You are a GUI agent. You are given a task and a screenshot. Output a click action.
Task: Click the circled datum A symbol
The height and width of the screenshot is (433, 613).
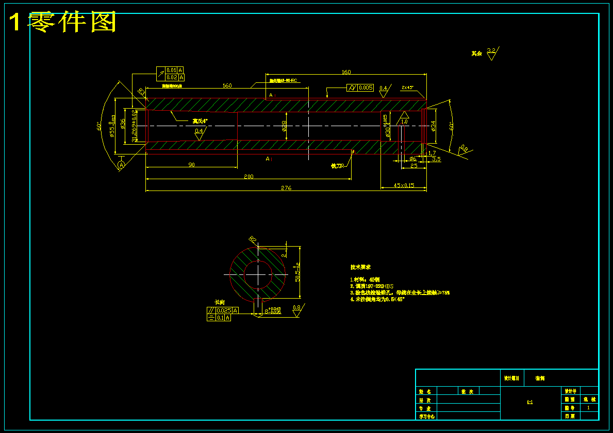pos(121,165)
